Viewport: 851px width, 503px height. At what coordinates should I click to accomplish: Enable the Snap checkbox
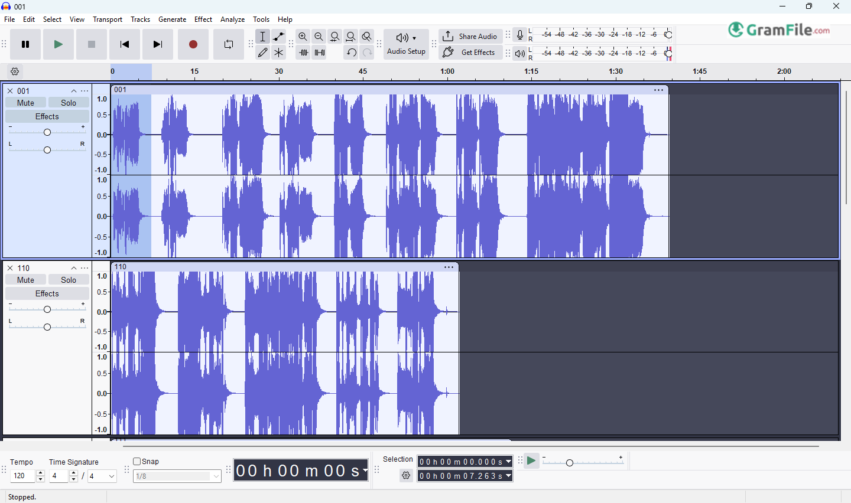tap(137, 462)
